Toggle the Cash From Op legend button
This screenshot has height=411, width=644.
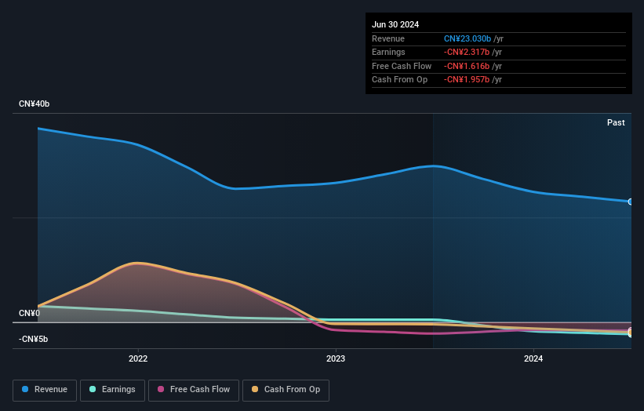286,390
